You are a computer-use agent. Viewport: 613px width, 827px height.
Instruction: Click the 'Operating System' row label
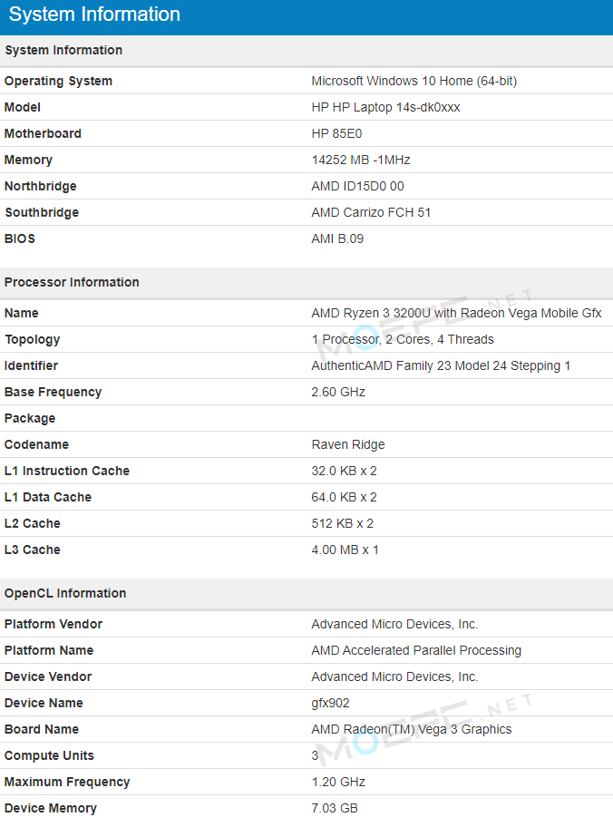(x=59, y=81)
